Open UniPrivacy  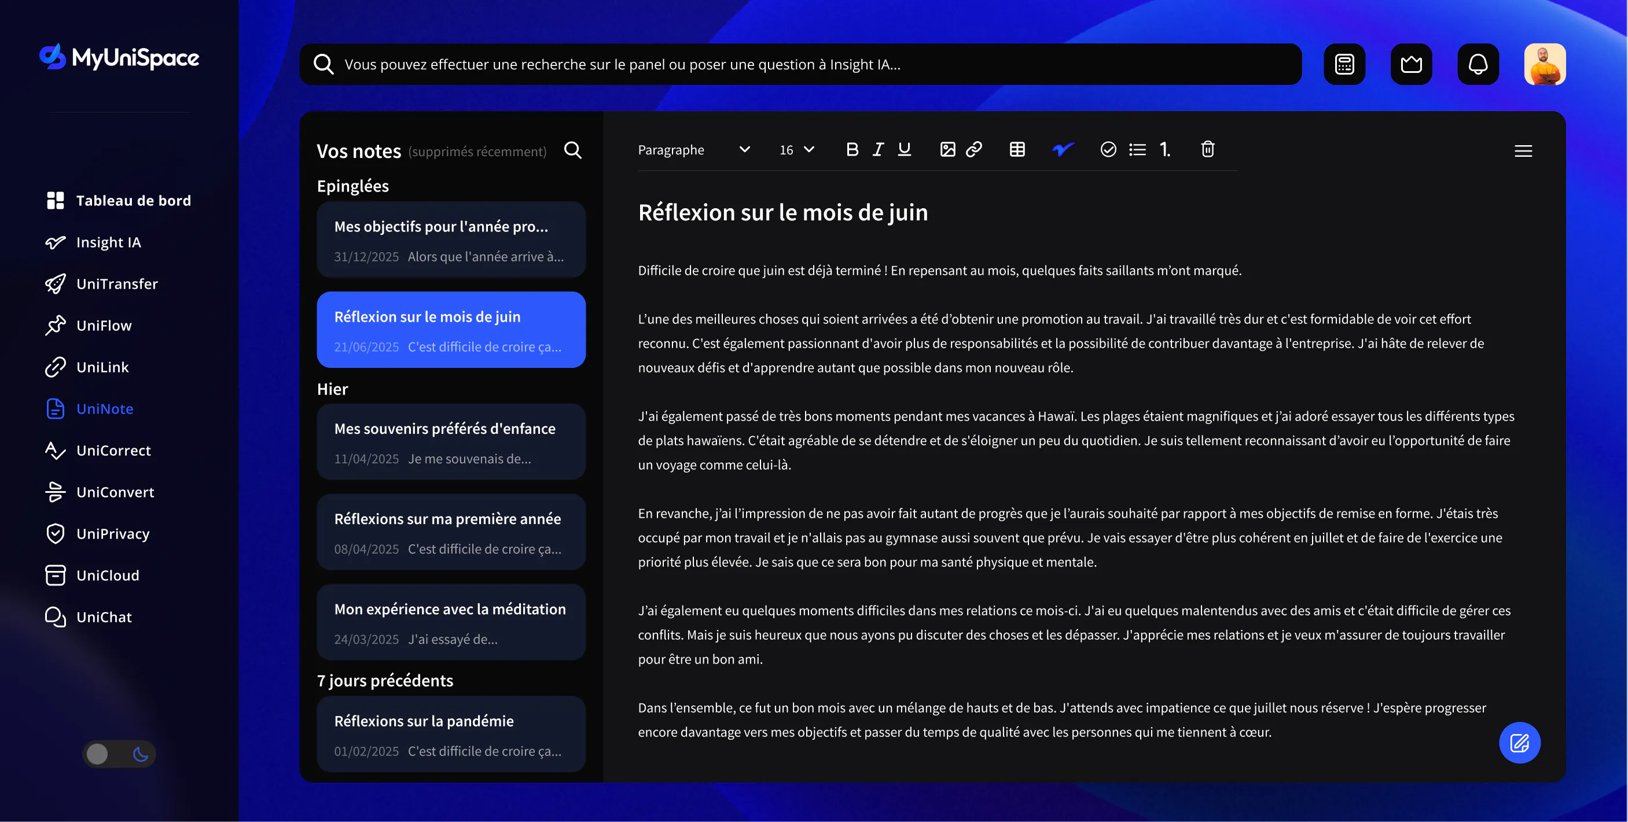[x=97, y=534]
